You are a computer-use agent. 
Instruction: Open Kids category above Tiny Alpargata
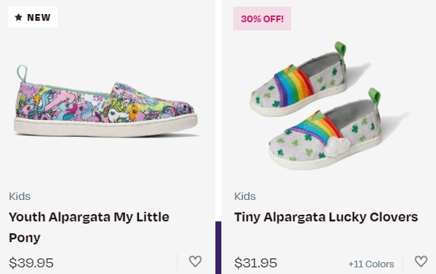244,196
